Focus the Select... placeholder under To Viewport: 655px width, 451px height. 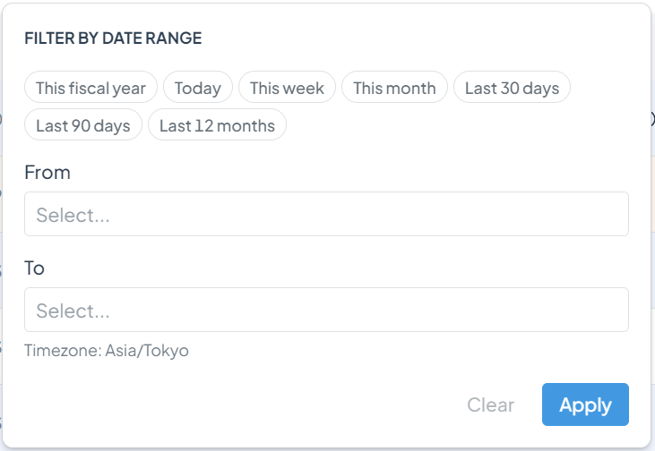point(73,311)
